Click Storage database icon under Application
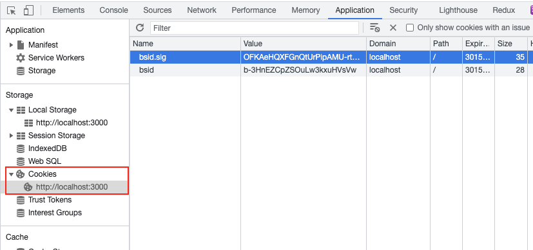The height and width of the screenshot is (250, 533). point(21,71)
